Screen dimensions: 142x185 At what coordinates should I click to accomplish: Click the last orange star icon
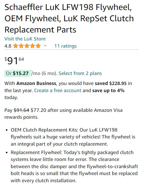coord(38,46)
